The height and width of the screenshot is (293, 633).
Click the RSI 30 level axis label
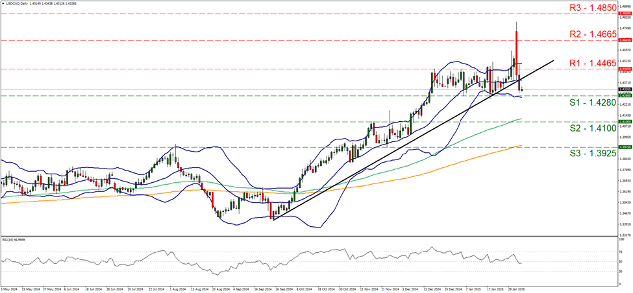[620, 271]
